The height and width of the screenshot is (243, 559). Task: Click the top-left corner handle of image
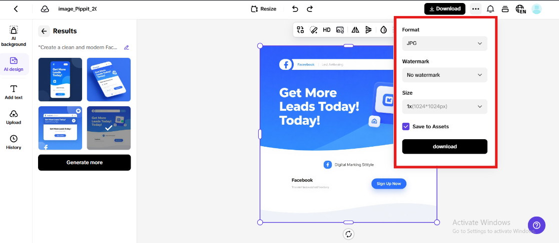[260, 46]
